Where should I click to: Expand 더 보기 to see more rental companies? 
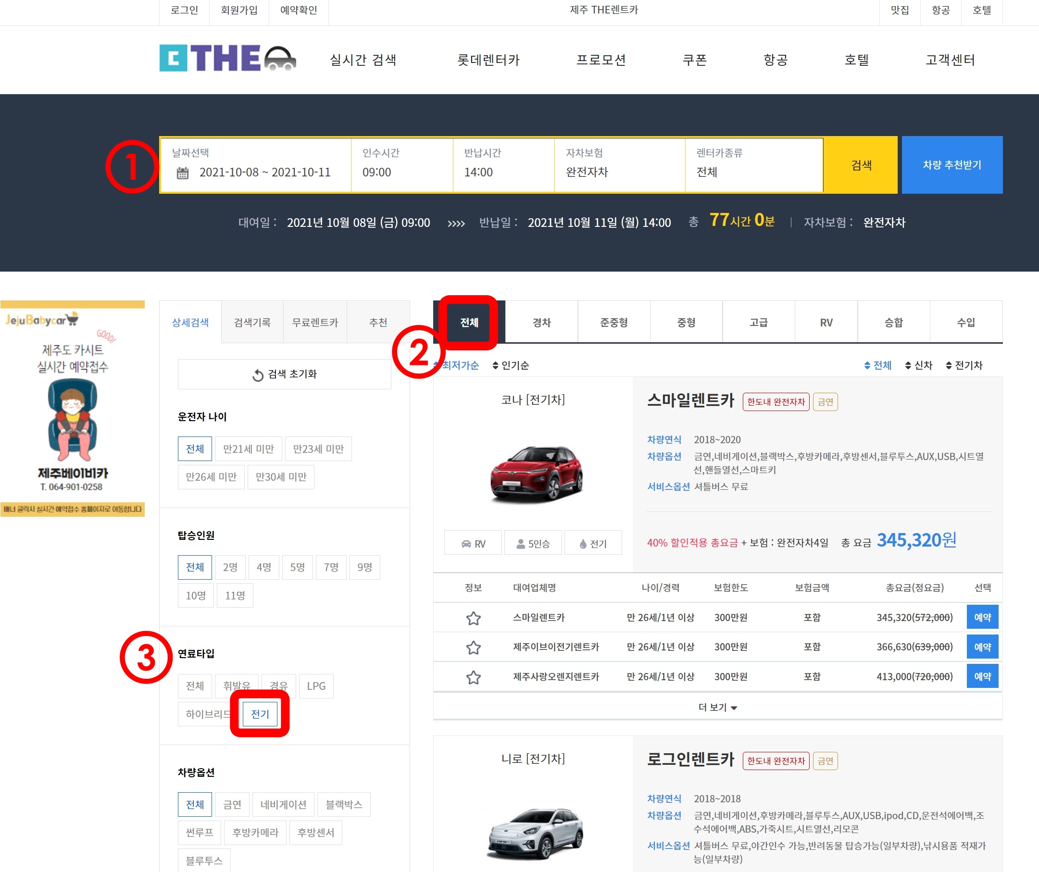(717, 707)
